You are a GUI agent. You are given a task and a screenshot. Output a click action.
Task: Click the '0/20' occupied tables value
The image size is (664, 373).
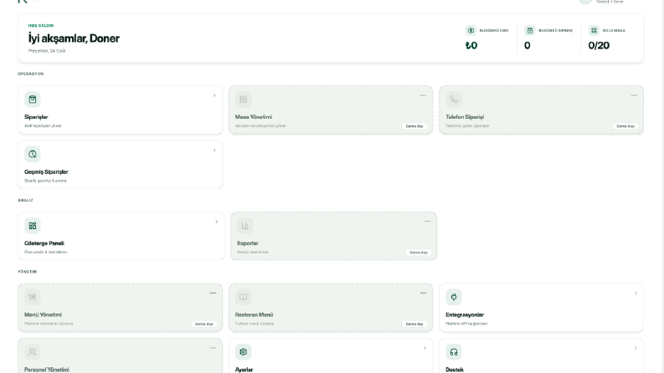599,46
